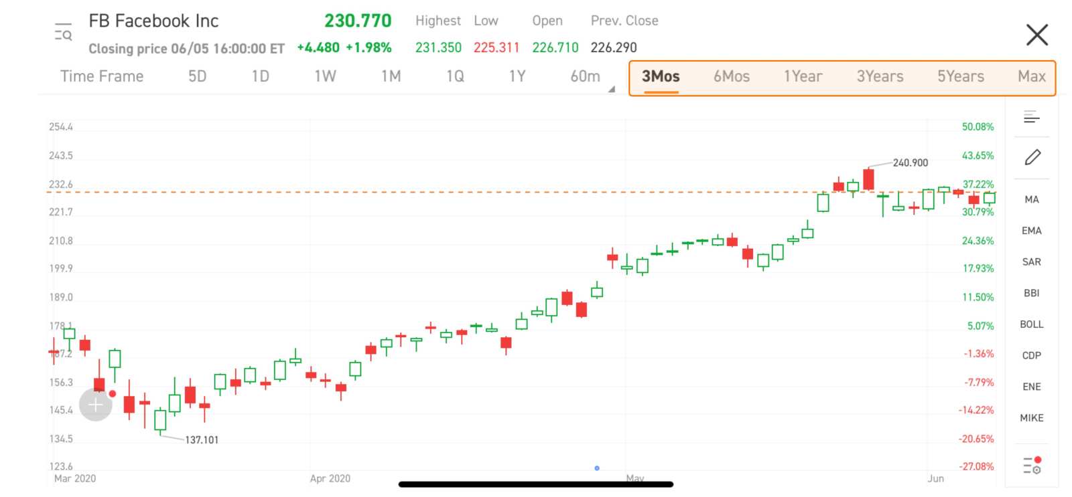Select the MIKE indicator
This screenshot has height=497, width=1072.
pos(1032,418)
